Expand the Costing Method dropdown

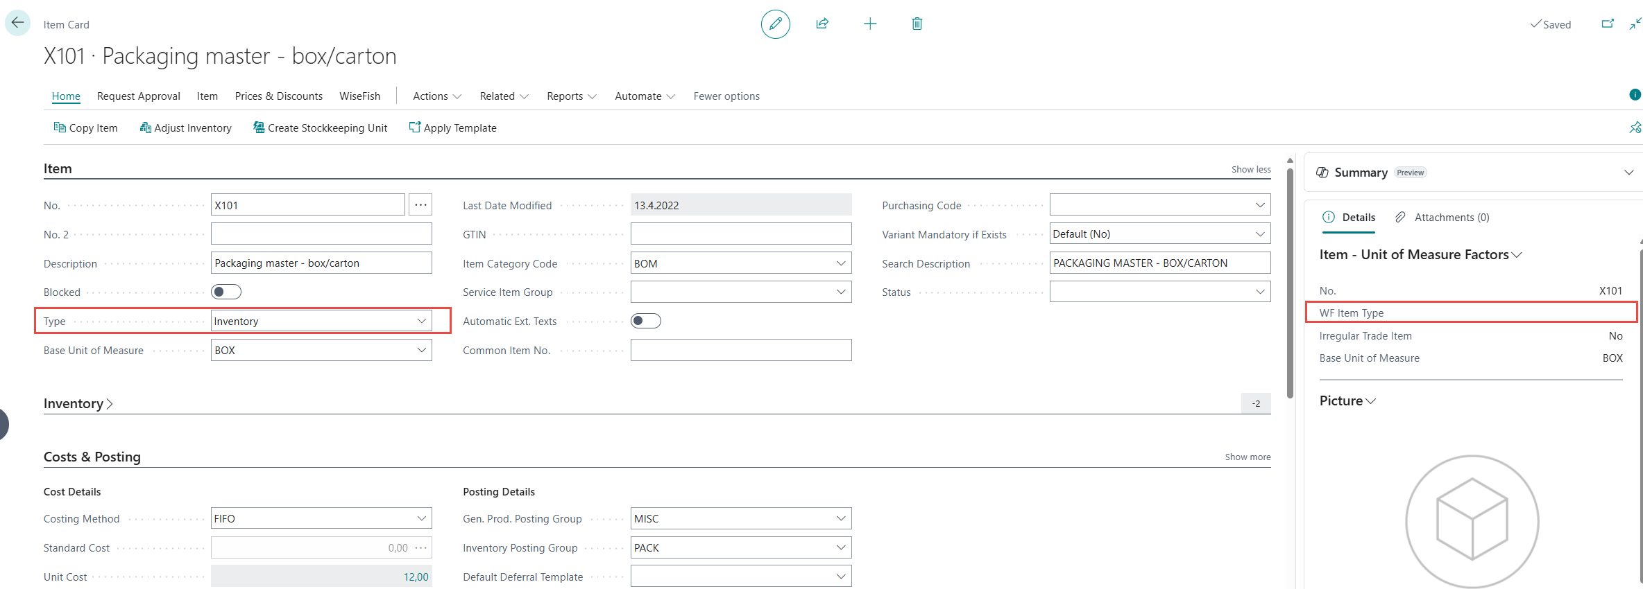[421, 518]
